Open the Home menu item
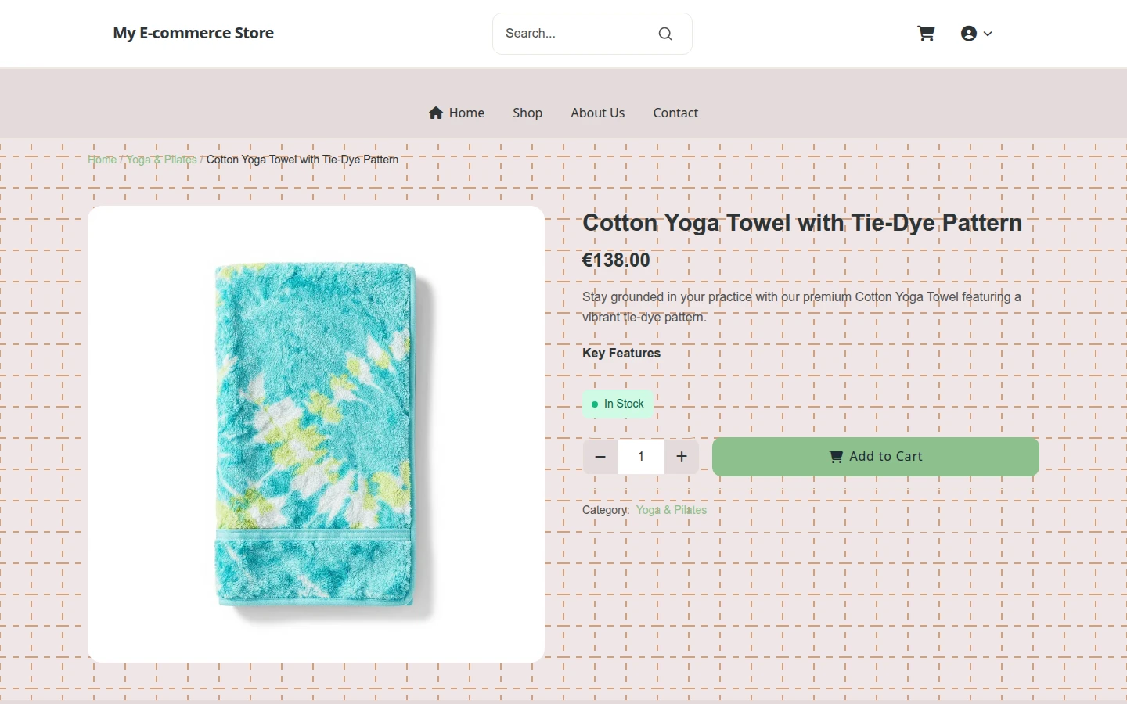Viewport: 1127px width, 704px height. pyautogui.click(x=456, y=113)
